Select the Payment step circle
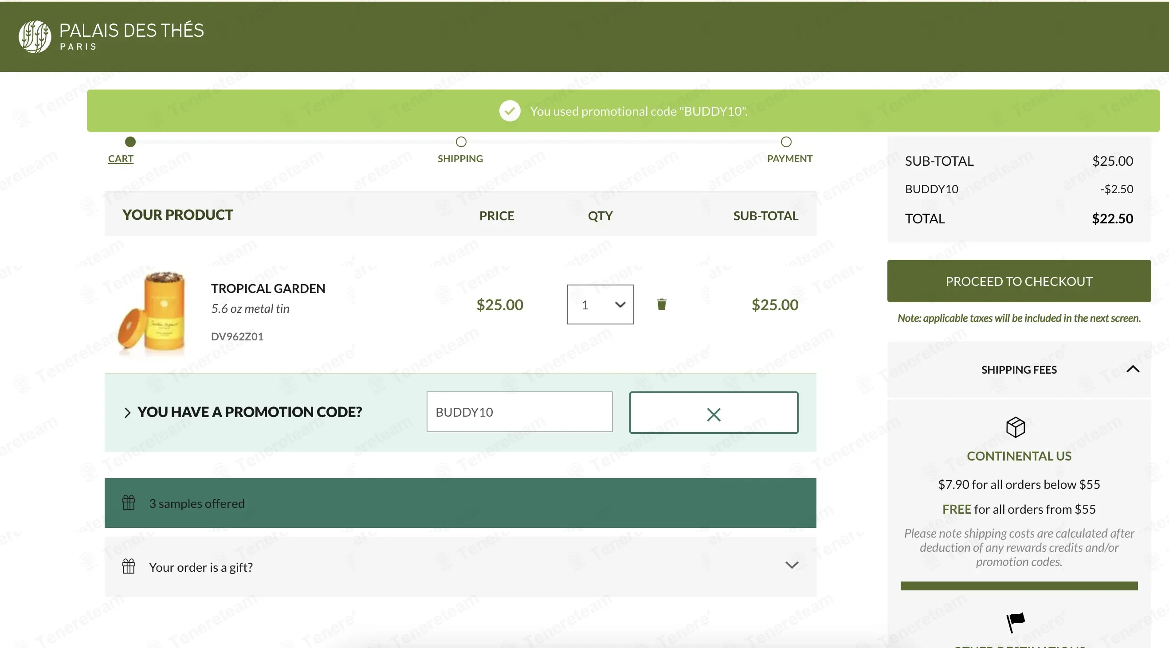This screenshot has height=648, width=1169. [x=786, y=142]
